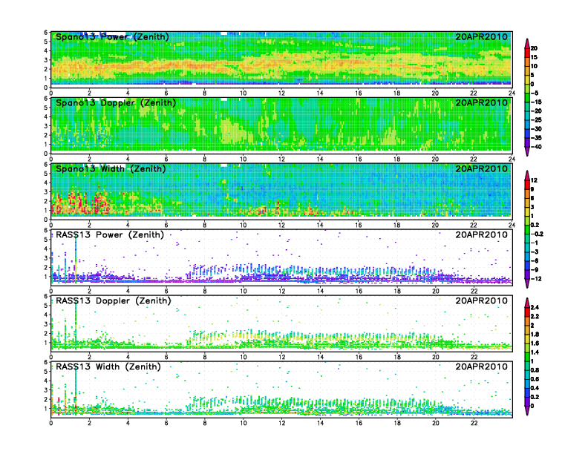Select the 20APR2010 date in Spano13 Width panel
The width and height of the screenshot is (588, 454).
pyautogui.click(x=481, y=168)
